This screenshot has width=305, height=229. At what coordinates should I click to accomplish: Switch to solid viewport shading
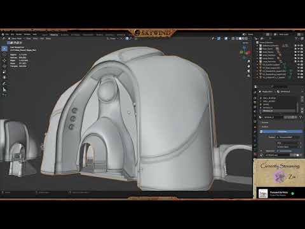click(240, 39)
